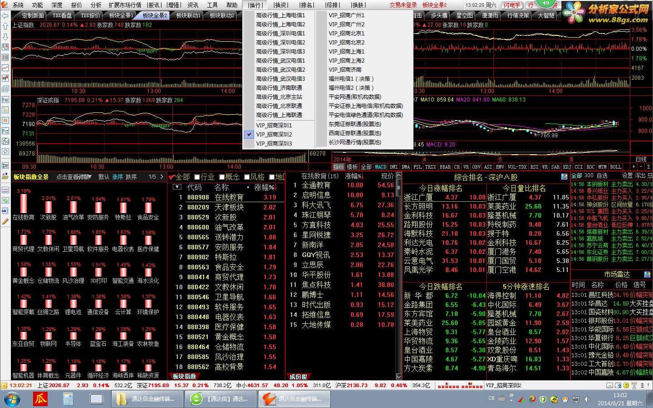653x408 pixels.
Task: Click the orange 自 icon in left toolbar
Action: pyautogui.click(x=5, y=120)
